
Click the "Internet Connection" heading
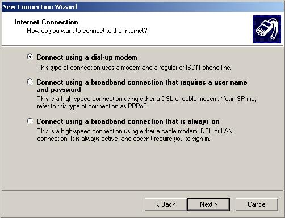coord(46,22)
